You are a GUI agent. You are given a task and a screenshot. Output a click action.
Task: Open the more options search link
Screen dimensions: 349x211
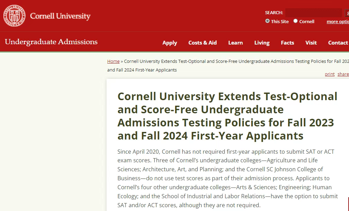(x=338, y=21)
